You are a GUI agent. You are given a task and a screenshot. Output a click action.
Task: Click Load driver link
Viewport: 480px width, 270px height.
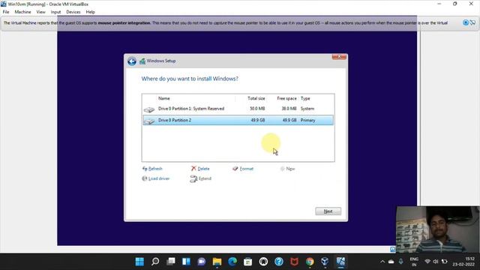tap(155, 178)
